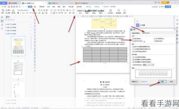Viewport: 179px width, 109px height.
Task: Click the blue Share button
Action: (x=168, y=7)
